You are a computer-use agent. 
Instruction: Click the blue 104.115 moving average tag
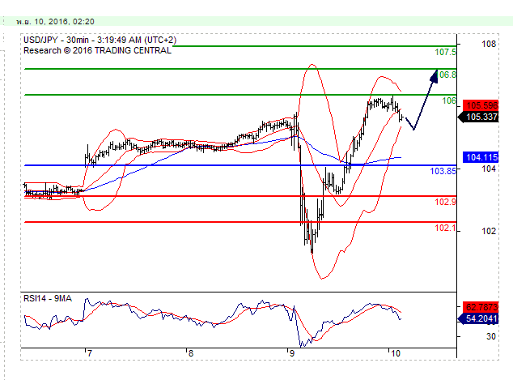coord(481,157)
